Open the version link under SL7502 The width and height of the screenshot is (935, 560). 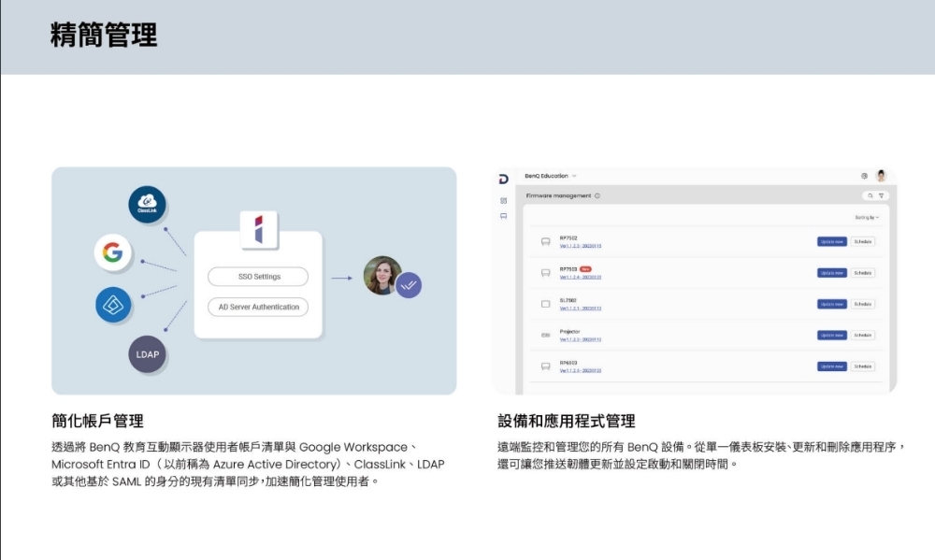point(580,308)
